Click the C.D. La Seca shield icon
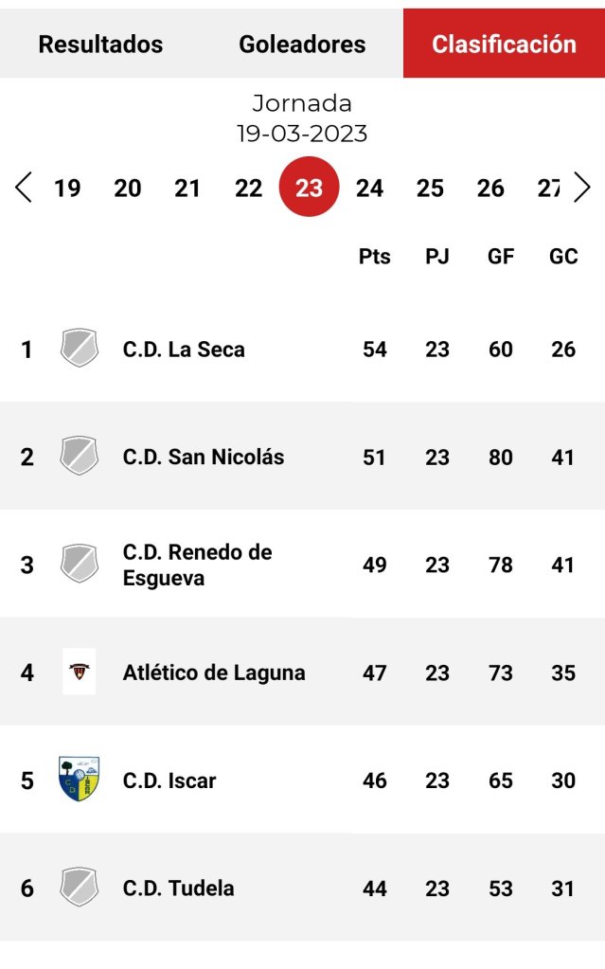 point(80,349)
